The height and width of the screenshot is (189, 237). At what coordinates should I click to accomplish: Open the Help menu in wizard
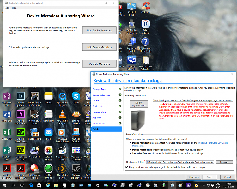click(14, 8)
